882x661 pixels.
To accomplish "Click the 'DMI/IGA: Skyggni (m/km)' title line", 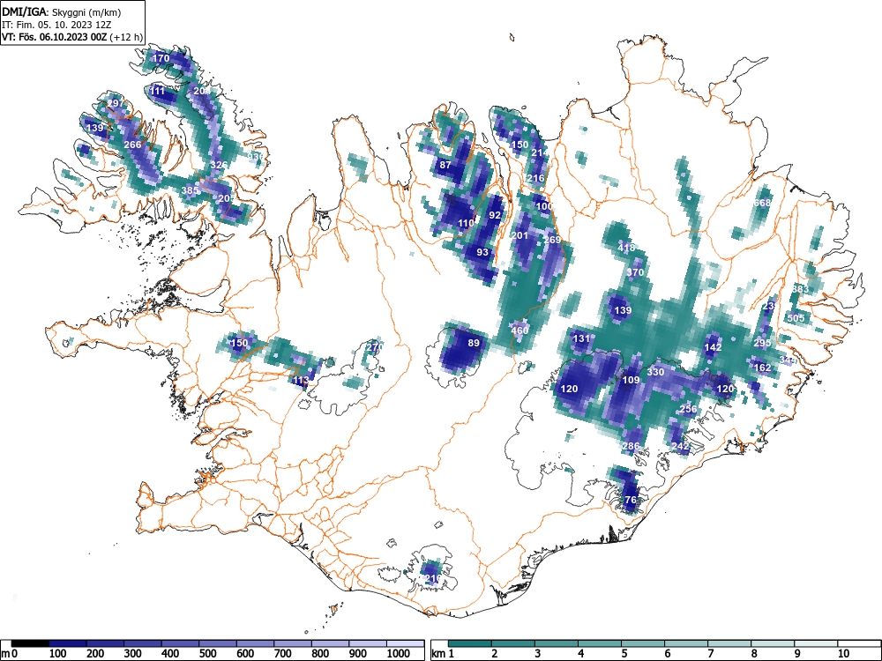I will tap(62, 11).
